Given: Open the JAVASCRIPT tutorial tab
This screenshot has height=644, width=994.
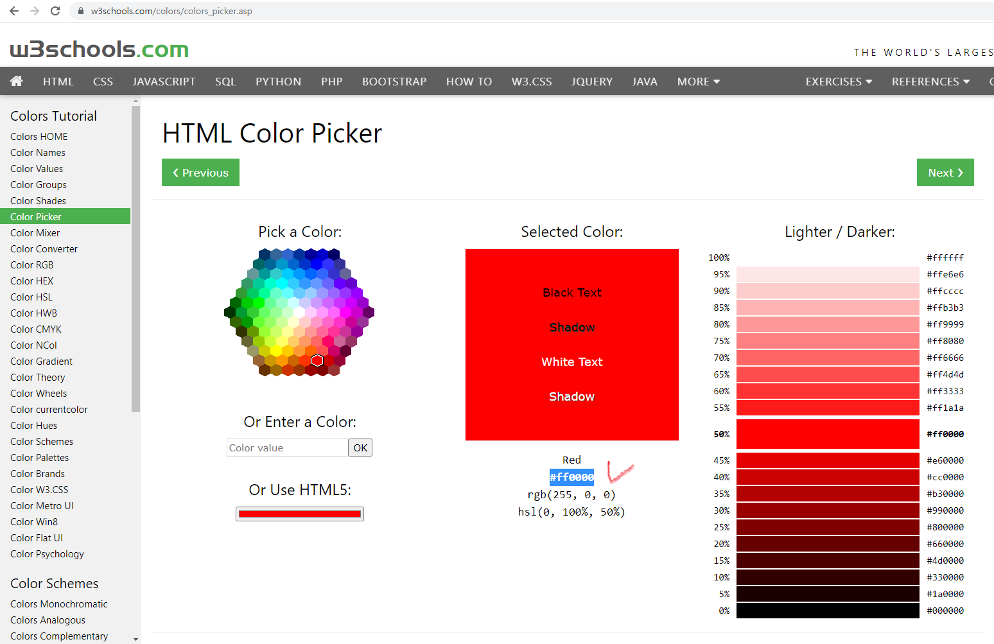Looking at the screenshot, I should 164,82.
